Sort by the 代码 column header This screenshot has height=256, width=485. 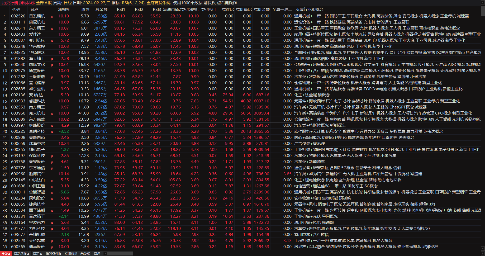pos(16,9)
